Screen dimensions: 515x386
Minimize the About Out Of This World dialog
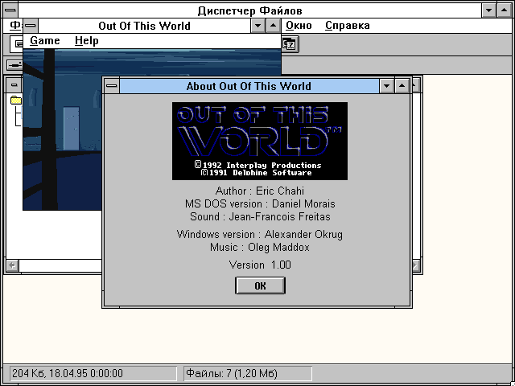(x=386, y=86)
